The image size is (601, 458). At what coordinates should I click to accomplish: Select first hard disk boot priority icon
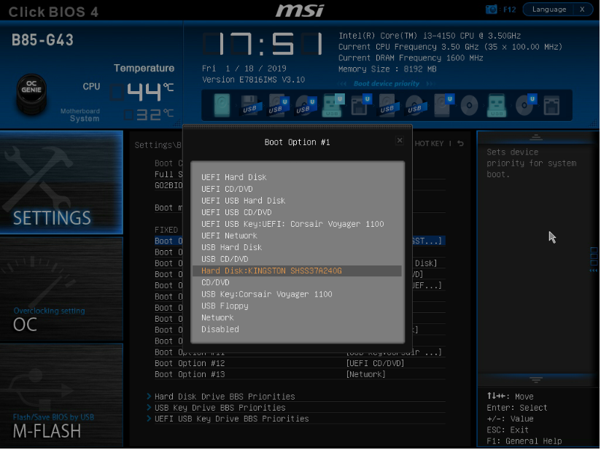click(221, 106)
